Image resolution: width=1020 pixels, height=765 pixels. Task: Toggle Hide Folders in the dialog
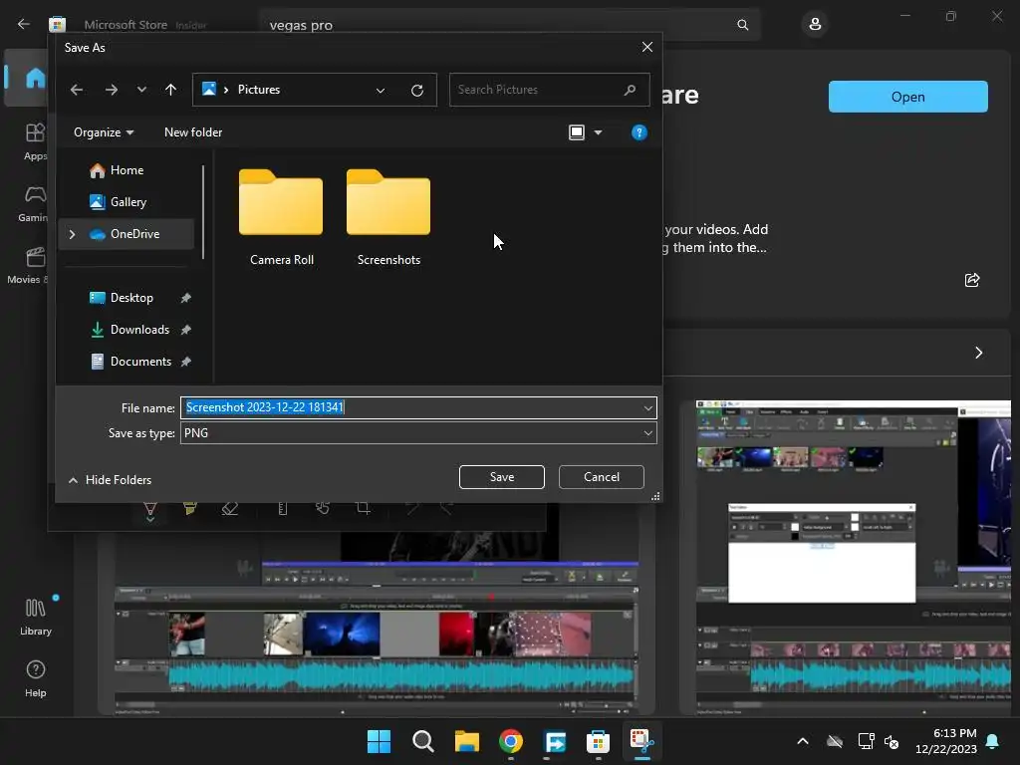tap(110, 480)
